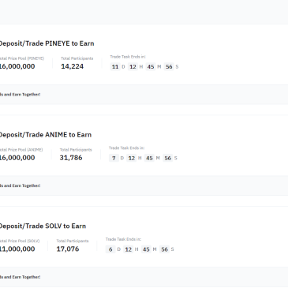The height and width of the screenshot is (288, 288).
Task: Select PINEYE total participants value 14,224
Action: point(72,66)
